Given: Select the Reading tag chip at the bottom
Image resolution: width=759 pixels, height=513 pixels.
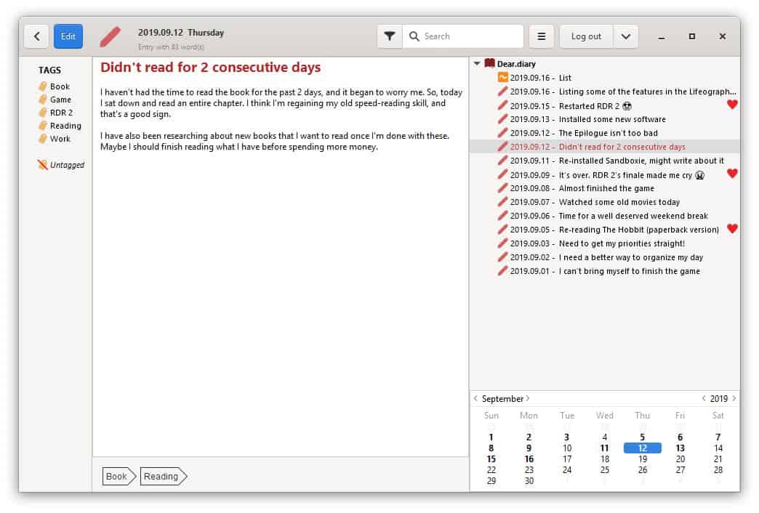Looking at the screenshot, I should point(161,477).
